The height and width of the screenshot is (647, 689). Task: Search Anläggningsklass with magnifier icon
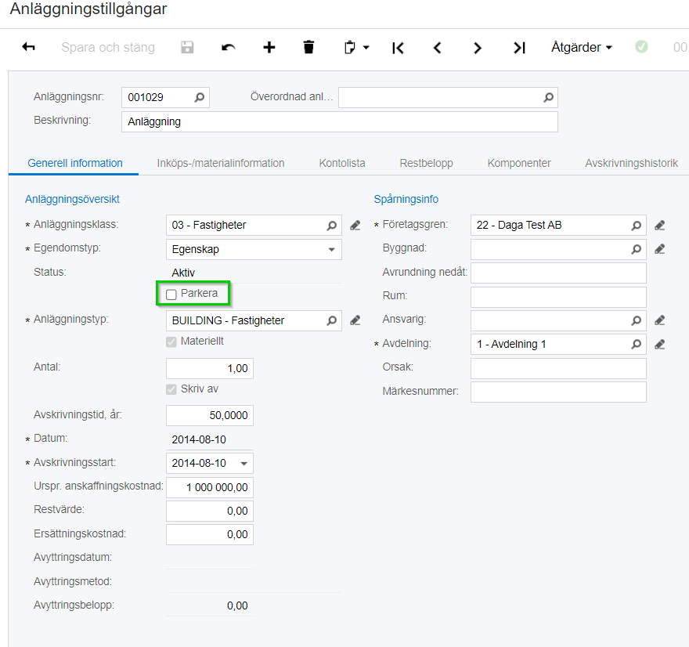point(332,226)
